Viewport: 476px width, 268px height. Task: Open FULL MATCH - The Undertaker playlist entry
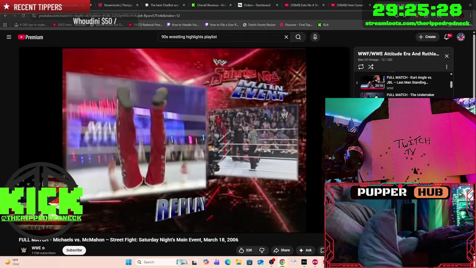click(410, 95)
